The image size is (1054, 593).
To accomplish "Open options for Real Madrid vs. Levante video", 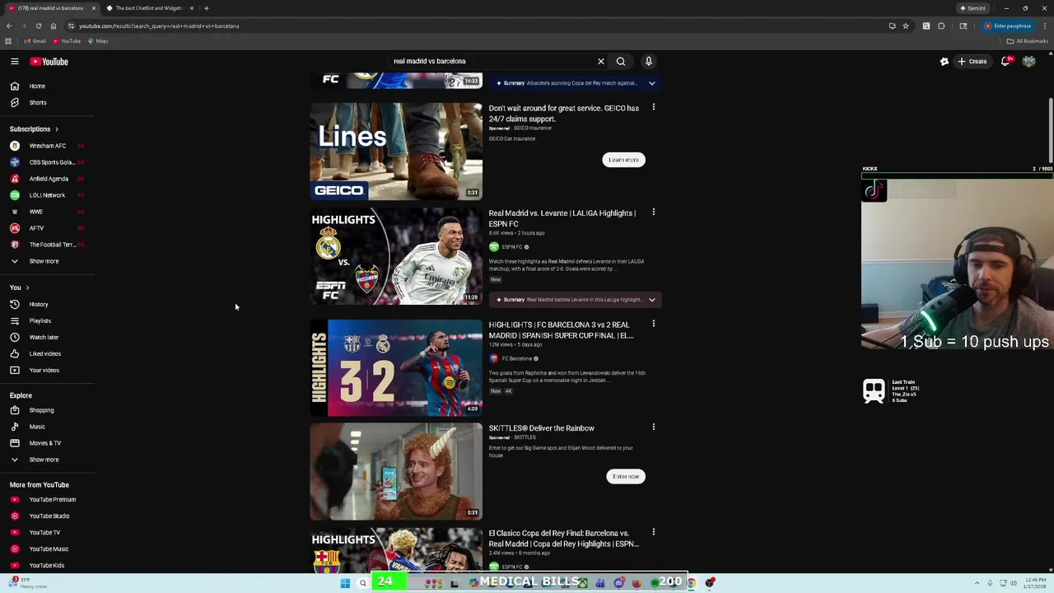I will (654, 212).
